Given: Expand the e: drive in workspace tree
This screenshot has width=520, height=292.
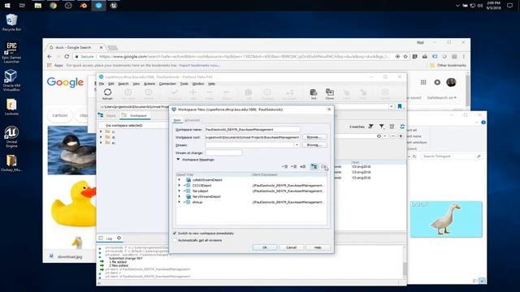Looking at the screenshot, I should pos(101,143).
